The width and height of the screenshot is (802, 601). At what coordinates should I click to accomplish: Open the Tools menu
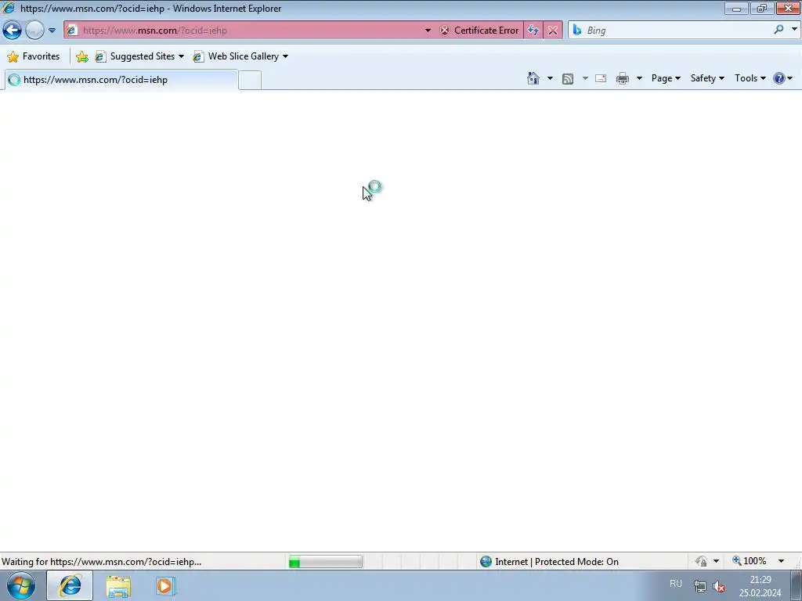pyautogui.click(x=750, y=78)
